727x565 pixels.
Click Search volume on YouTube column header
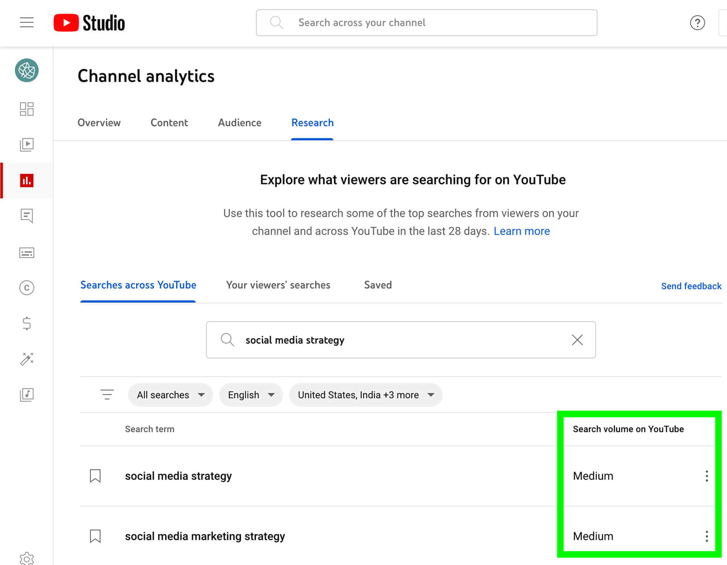(x=628, y=429)
